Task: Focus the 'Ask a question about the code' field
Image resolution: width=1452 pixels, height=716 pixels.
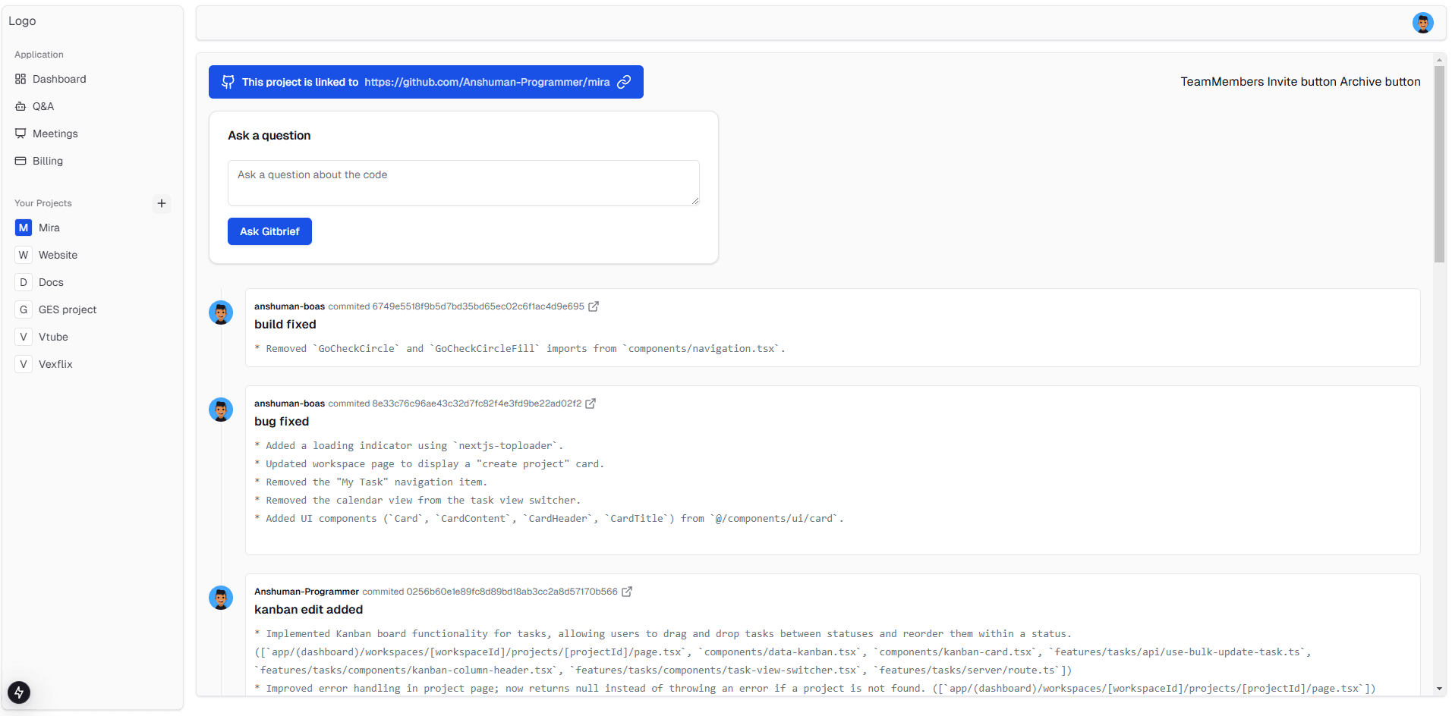Action: tap(463, 183)
